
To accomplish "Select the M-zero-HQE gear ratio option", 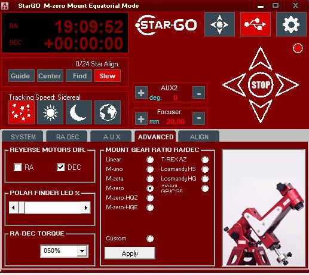I will click(x=150, y=207).
